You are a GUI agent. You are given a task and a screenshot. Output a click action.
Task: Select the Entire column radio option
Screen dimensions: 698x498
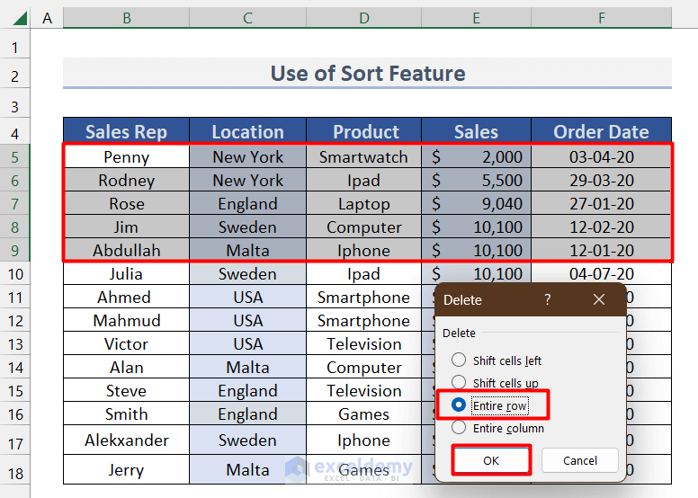pos(460,429)
